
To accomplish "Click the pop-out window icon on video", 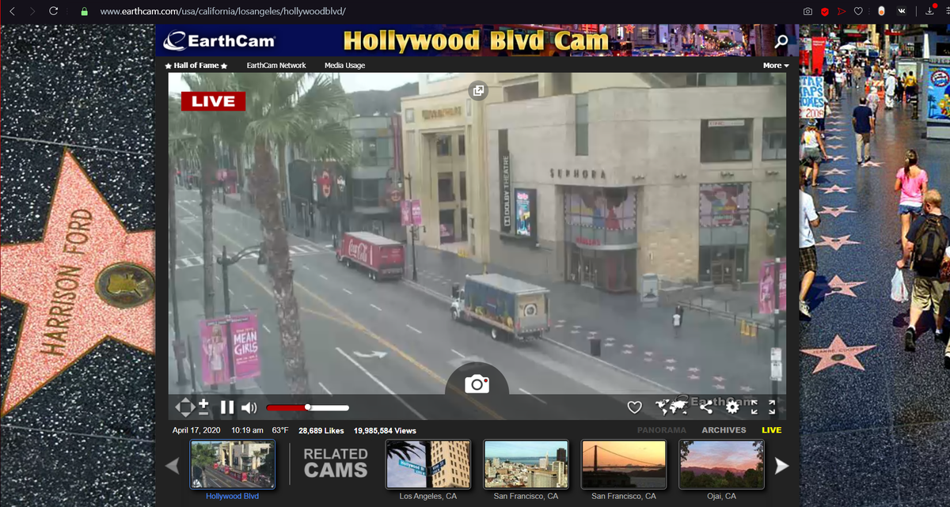I will (478, 90).
